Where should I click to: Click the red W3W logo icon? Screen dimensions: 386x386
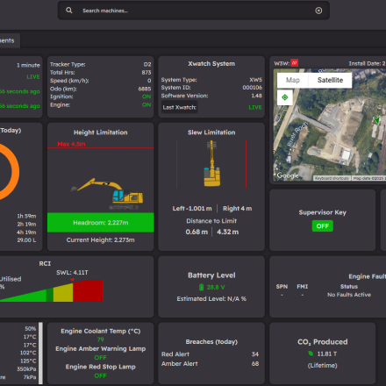[294, 63]
